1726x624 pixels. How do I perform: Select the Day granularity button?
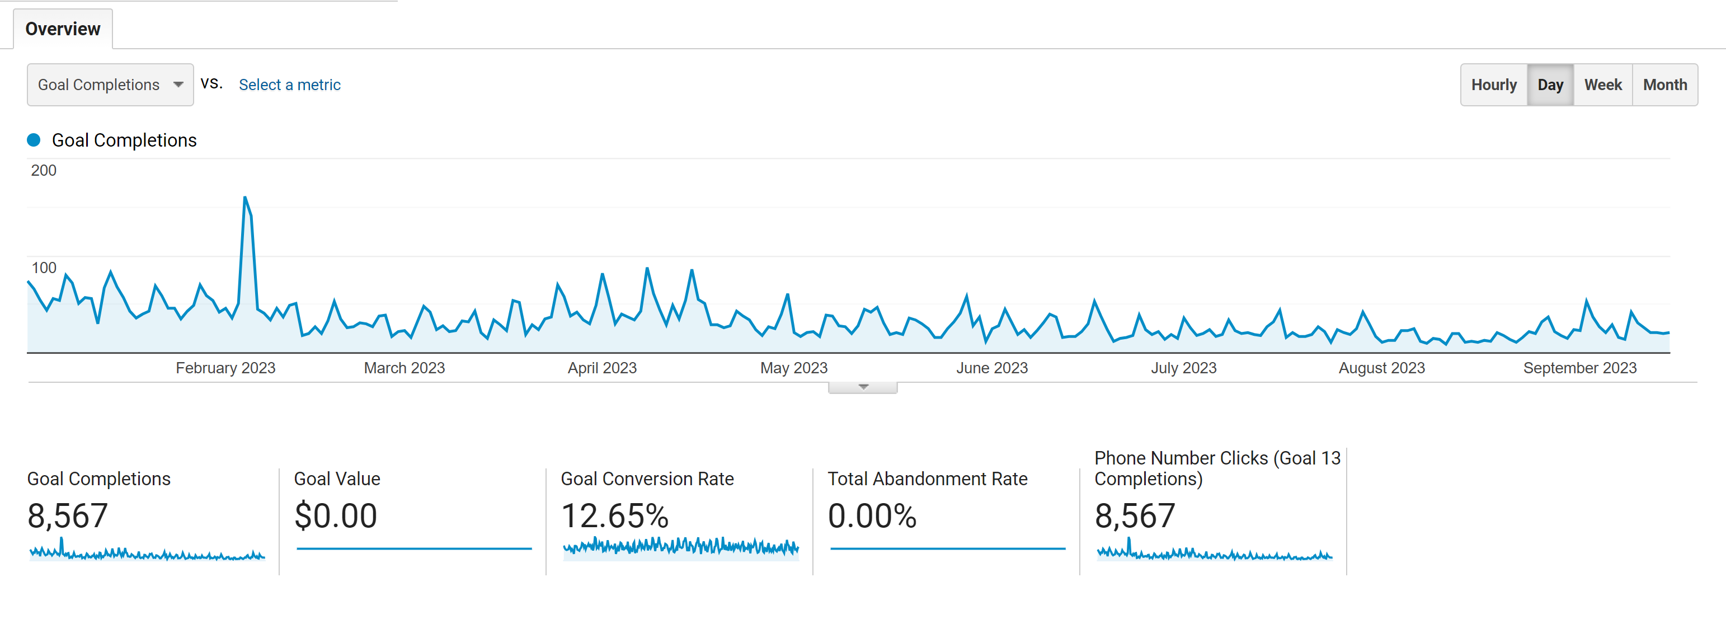tap(1549, 85)
